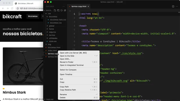Open the Explorer more actions ellipsis
Image resolution: width=180 pixels, height=101 pixels.
click(x=64, y=6)
